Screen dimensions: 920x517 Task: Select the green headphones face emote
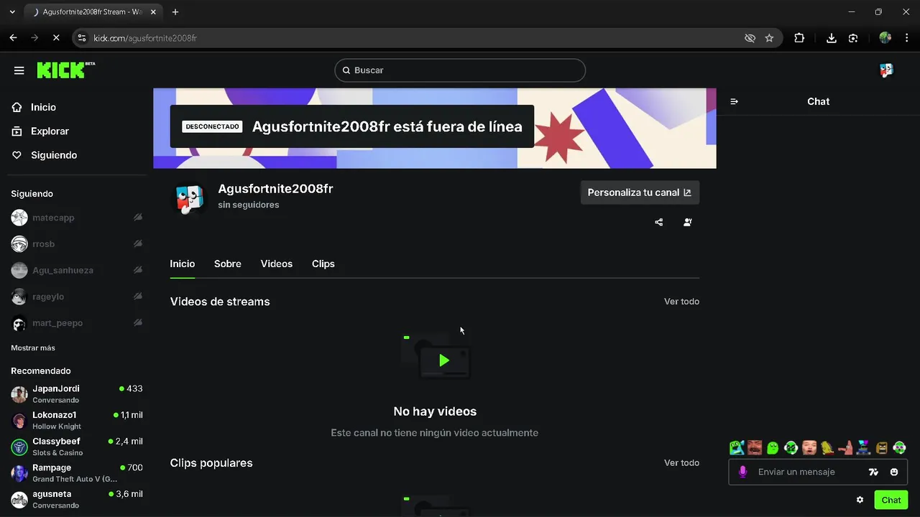(x=791, y=448)
